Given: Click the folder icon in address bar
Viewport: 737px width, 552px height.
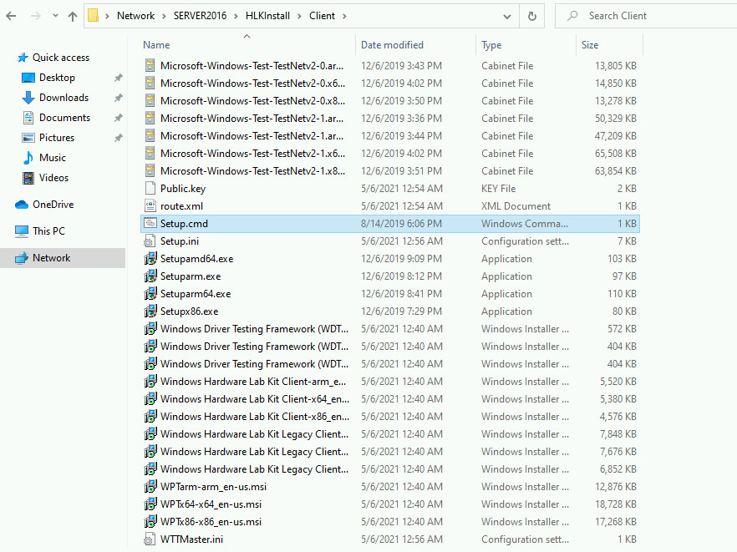Looking at the screenshot, I should (93, 16).
